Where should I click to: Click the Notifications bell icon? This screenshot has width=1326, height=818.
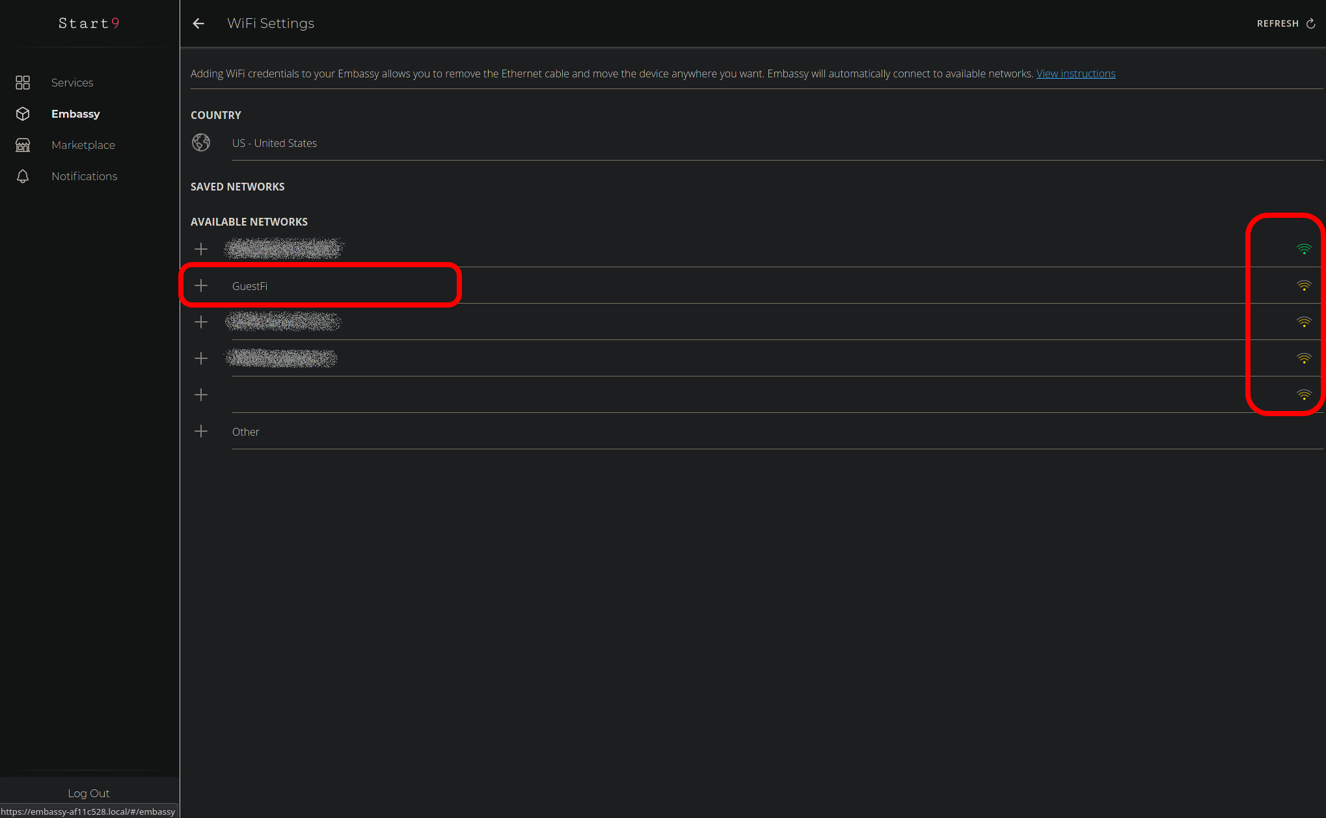[x=23, y=176]
